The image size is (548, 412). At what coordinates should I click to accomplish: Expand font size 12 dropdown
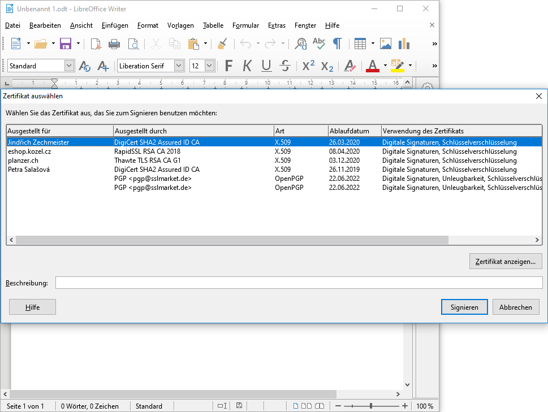[209, 66]
